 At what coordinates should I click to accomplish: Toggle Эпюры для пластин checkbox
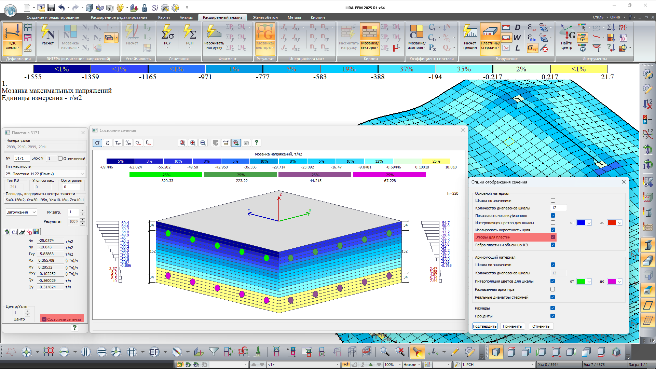pos(553,237)
